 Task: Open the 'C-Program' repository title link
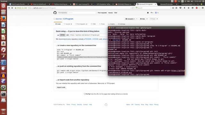(68, 19)
